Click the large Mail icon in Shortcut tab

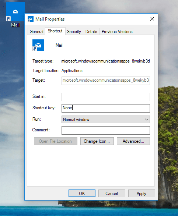click(38, 45)
